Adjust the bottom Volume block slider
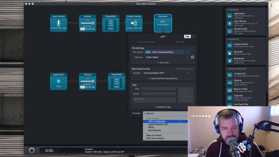 [88, 81]
